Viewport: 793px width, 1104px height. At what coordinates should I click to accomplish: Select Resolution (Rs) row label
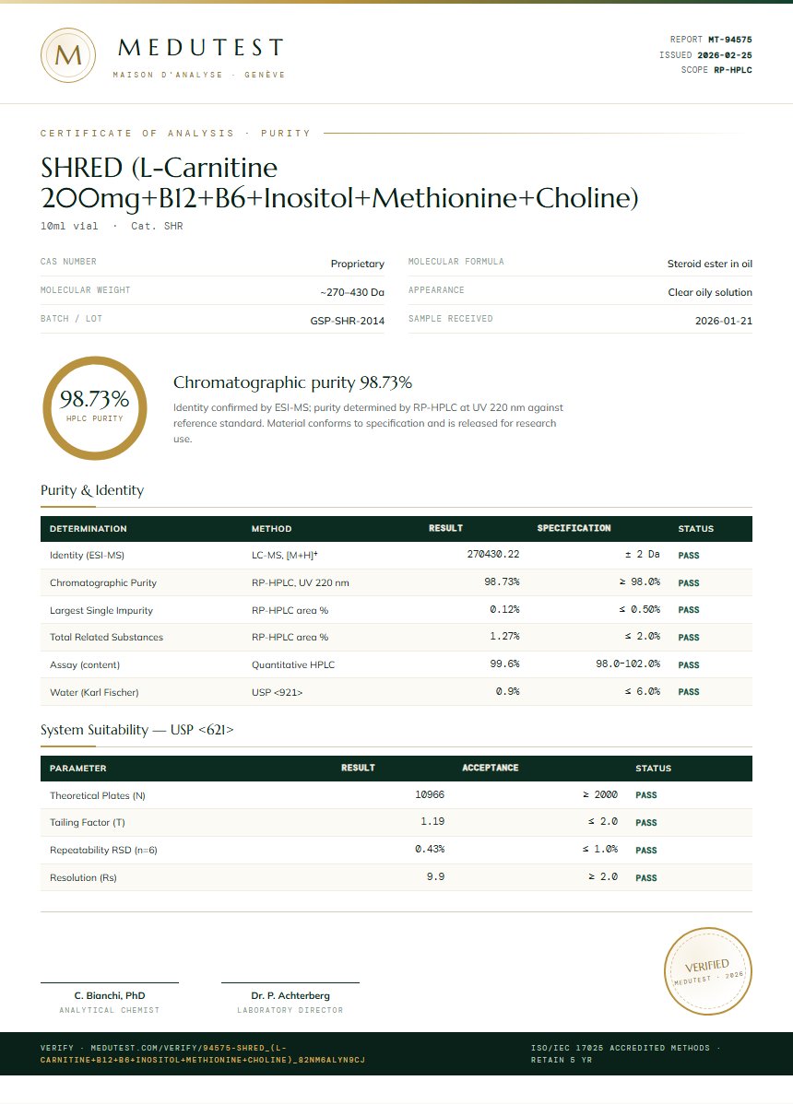(82, 877)
